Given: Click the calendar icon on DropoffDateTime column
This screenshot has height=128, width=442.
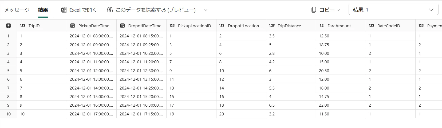Looking at the screenshot, I should (122, 26).
